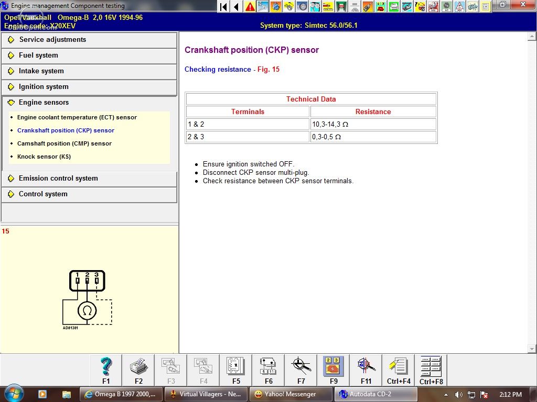Click the red Fig. 15 reference link
This screenshot has width=537, height=402.
(x=268, y=70)
